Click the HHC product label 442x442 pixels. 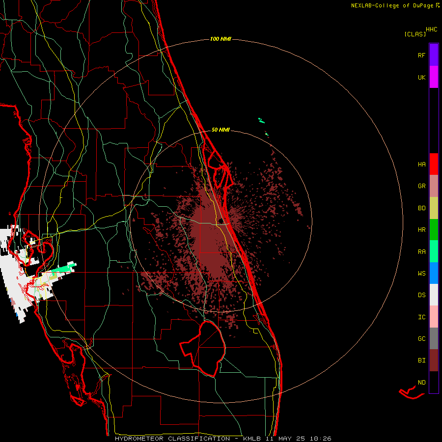431,29
